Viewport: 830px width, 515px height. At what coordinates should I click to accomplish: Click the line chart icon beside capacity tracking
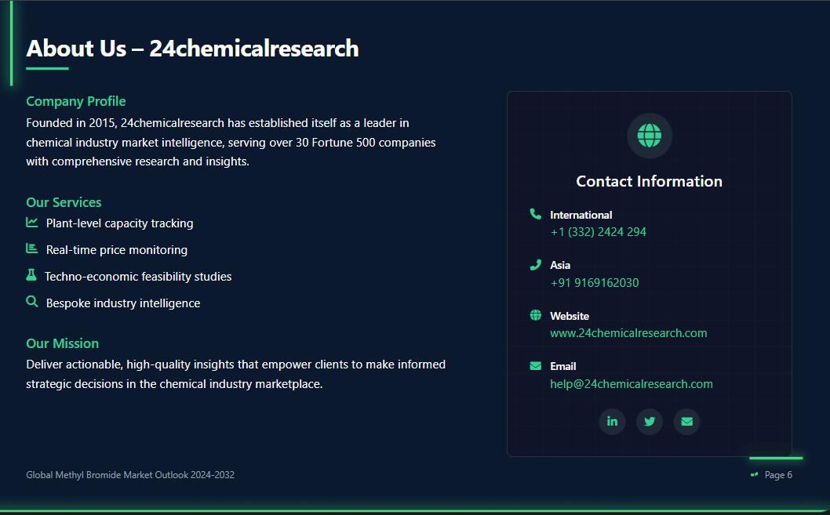[x=32, y=223]
